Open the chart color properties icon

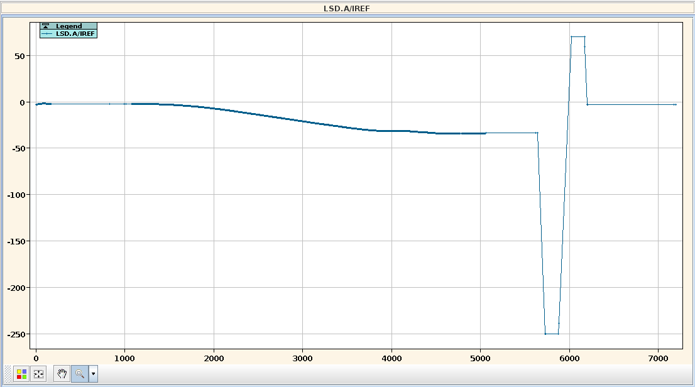(22, 373)
